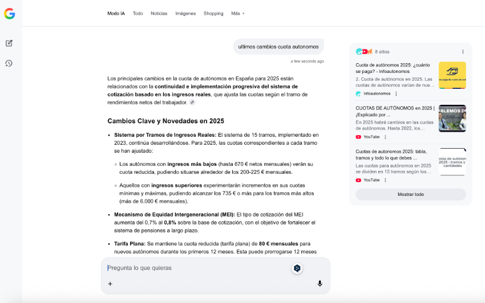Click the hexagon extension icon in the prompt box
Viewport: 485px width, 303px height.
(x=297, y=268)
